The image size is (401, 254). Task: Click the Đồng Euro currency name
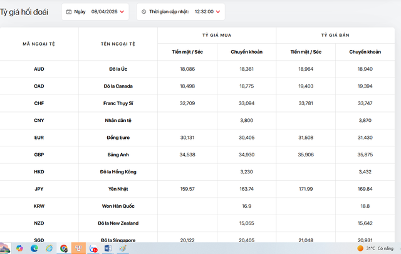point(118,138)
